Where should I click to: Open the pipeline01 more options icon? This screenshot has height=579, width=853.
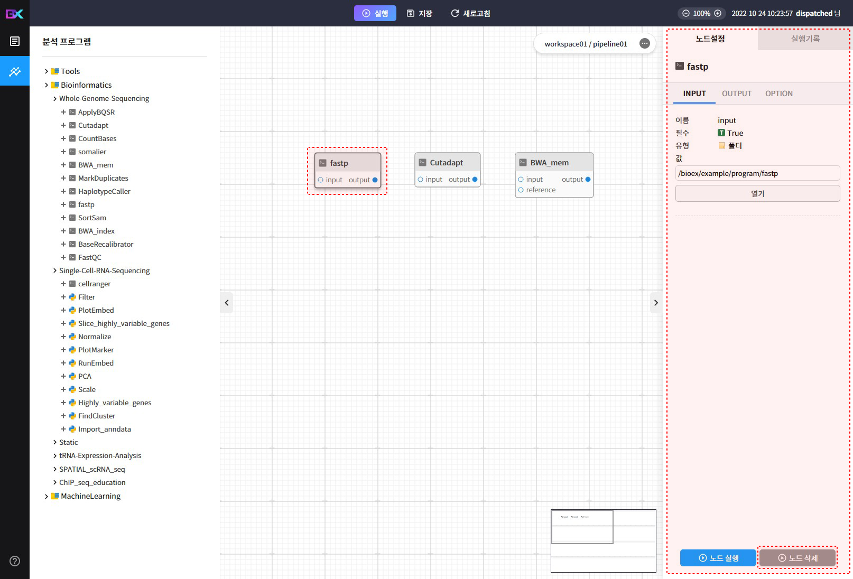(645, 44)
